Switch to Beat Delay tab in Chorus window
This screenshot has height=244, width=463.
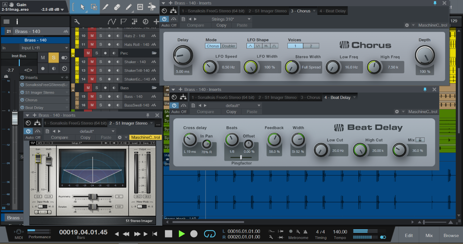333,11
